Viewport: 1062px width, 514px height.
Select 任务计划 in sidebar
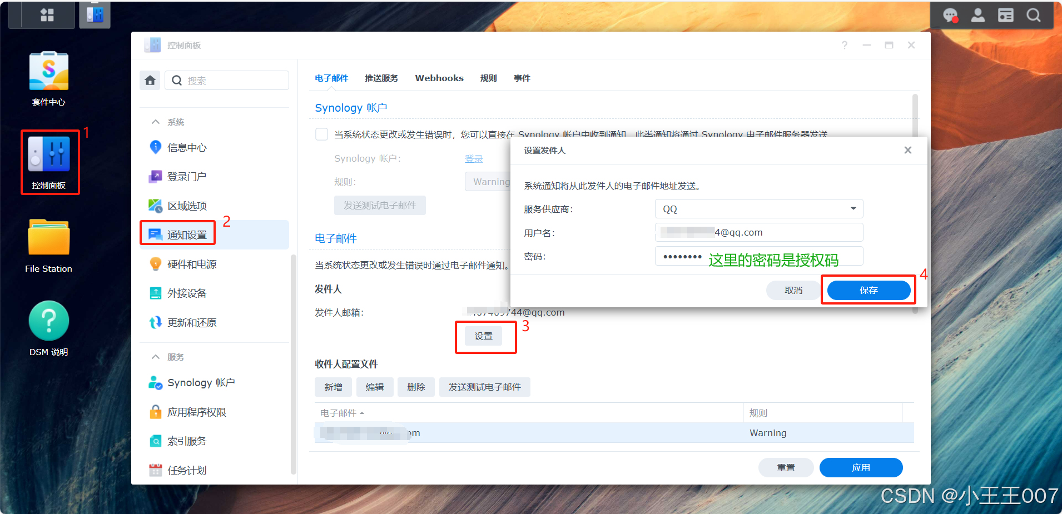coord(214,470)
